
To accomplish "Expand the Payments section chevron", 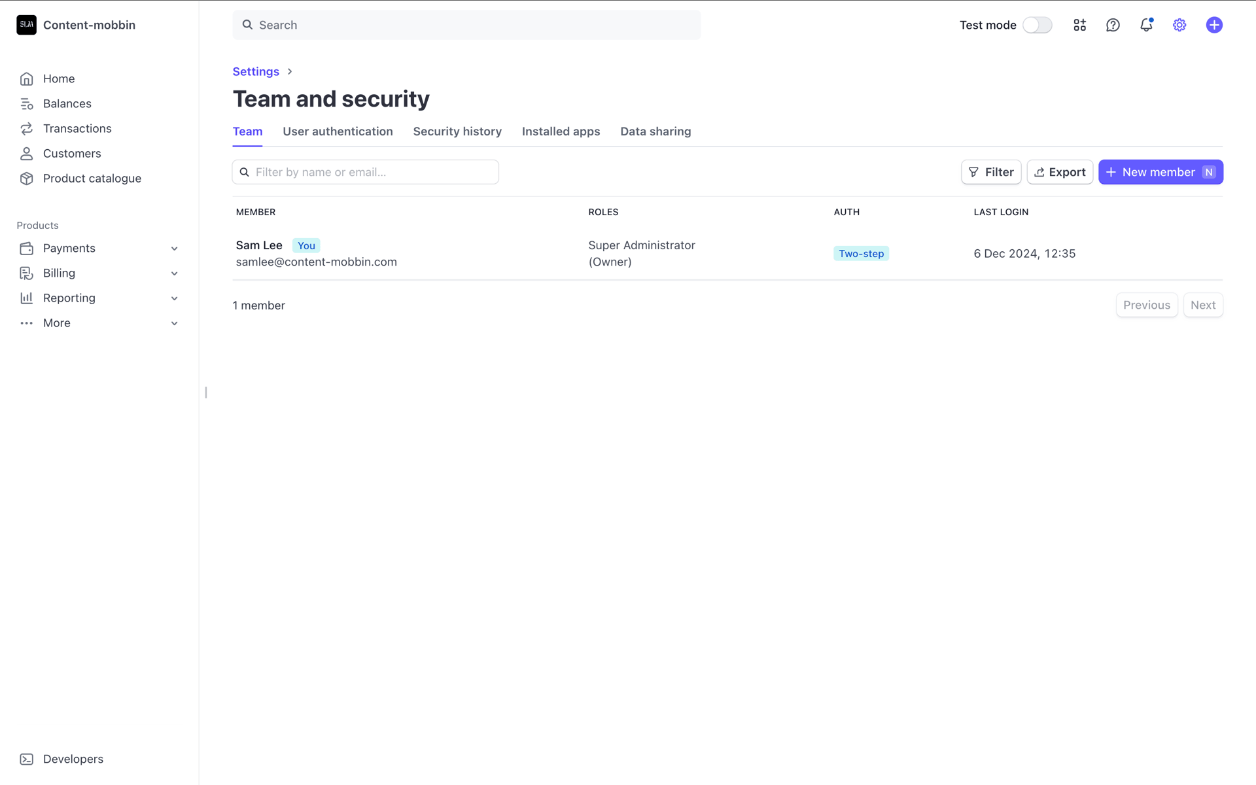I will click(175, 249).
